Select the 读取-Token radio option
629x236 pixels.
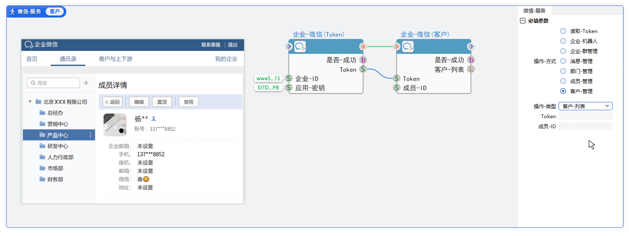click(563, 31)
